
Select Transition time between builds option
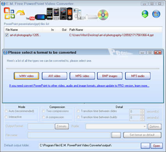click(79, 117)
